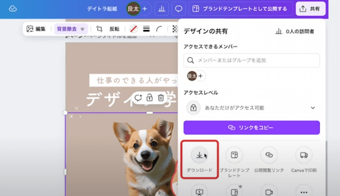Image resolution: width=340 pixels, height=196 pixels.
Task: Click 良太 avatar in share panel
Action: tap(192, 76)
